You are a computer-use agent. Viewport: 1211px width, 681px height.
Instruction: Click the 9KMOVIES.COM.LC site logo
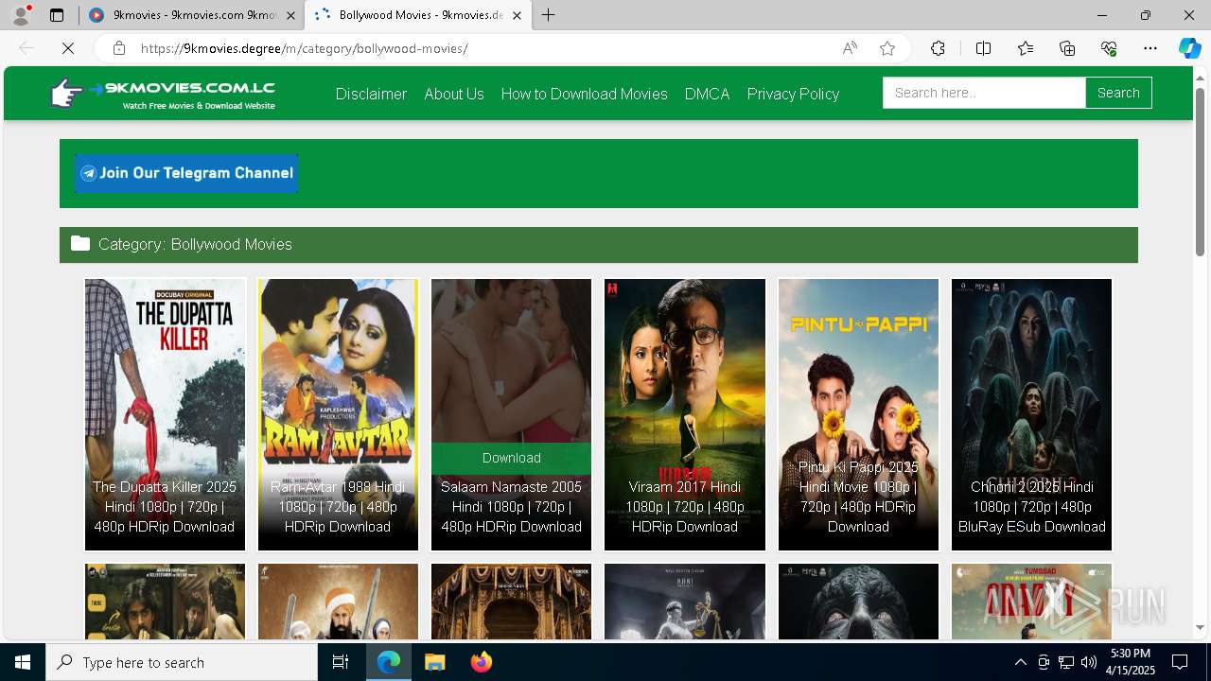163,94
